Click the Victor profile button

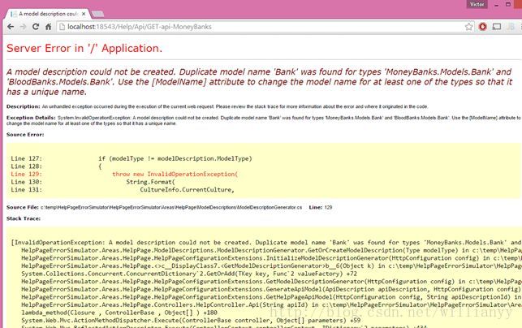coord(477,4)
